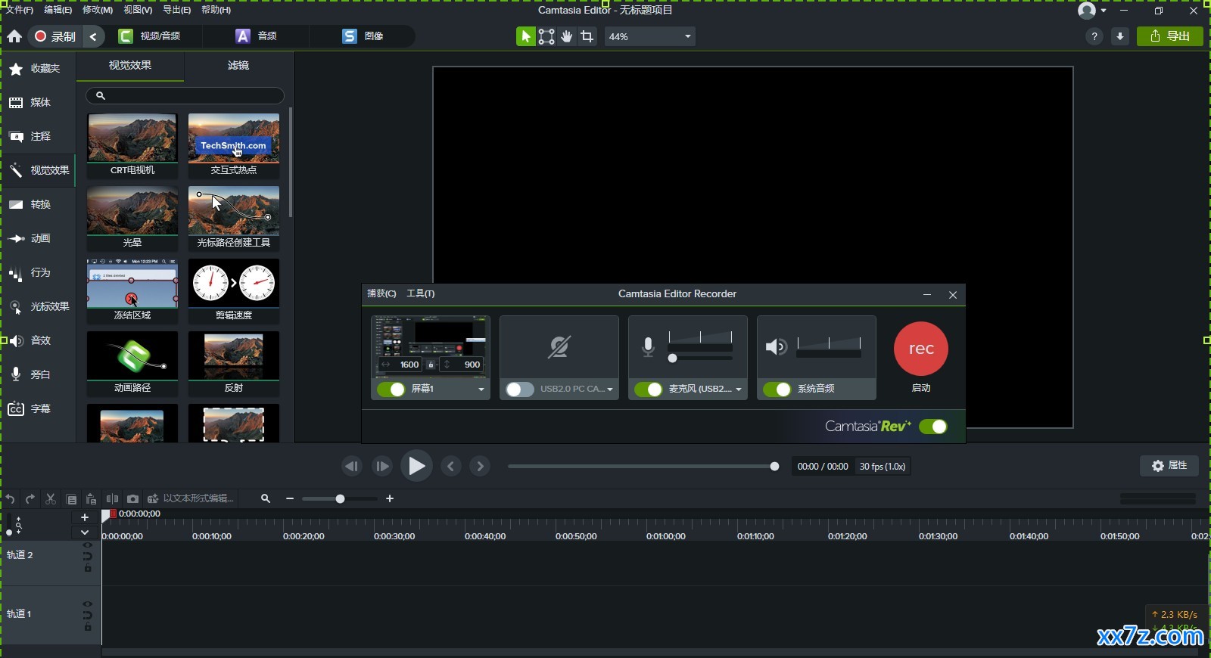Open the 注释 annotations panel

coord(38,136)
